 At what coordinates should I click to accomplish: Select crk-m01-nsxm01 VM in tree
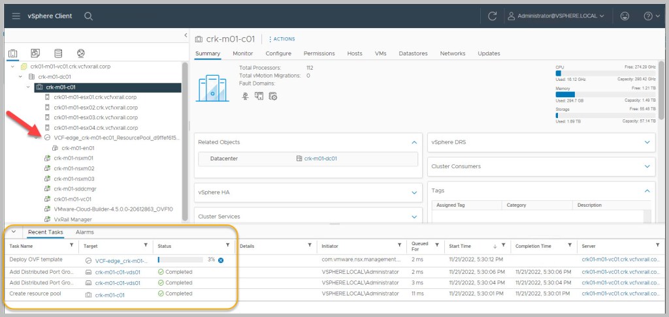click(x=73, y=158)
